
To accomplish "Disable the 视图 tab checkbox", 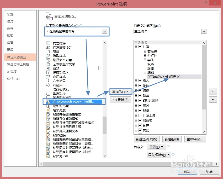I will (140, 111).
